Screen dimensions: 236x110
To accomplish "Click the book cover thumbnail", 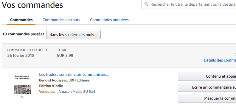I will tap(22, 86).
